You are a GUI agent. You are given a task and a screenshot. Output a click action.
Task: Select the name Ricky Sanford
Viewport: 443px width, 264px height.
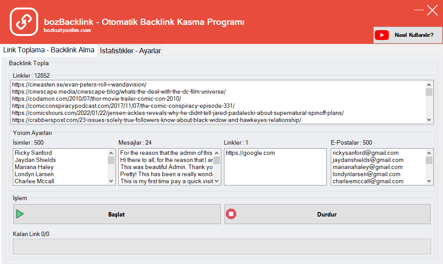[33, 153]
